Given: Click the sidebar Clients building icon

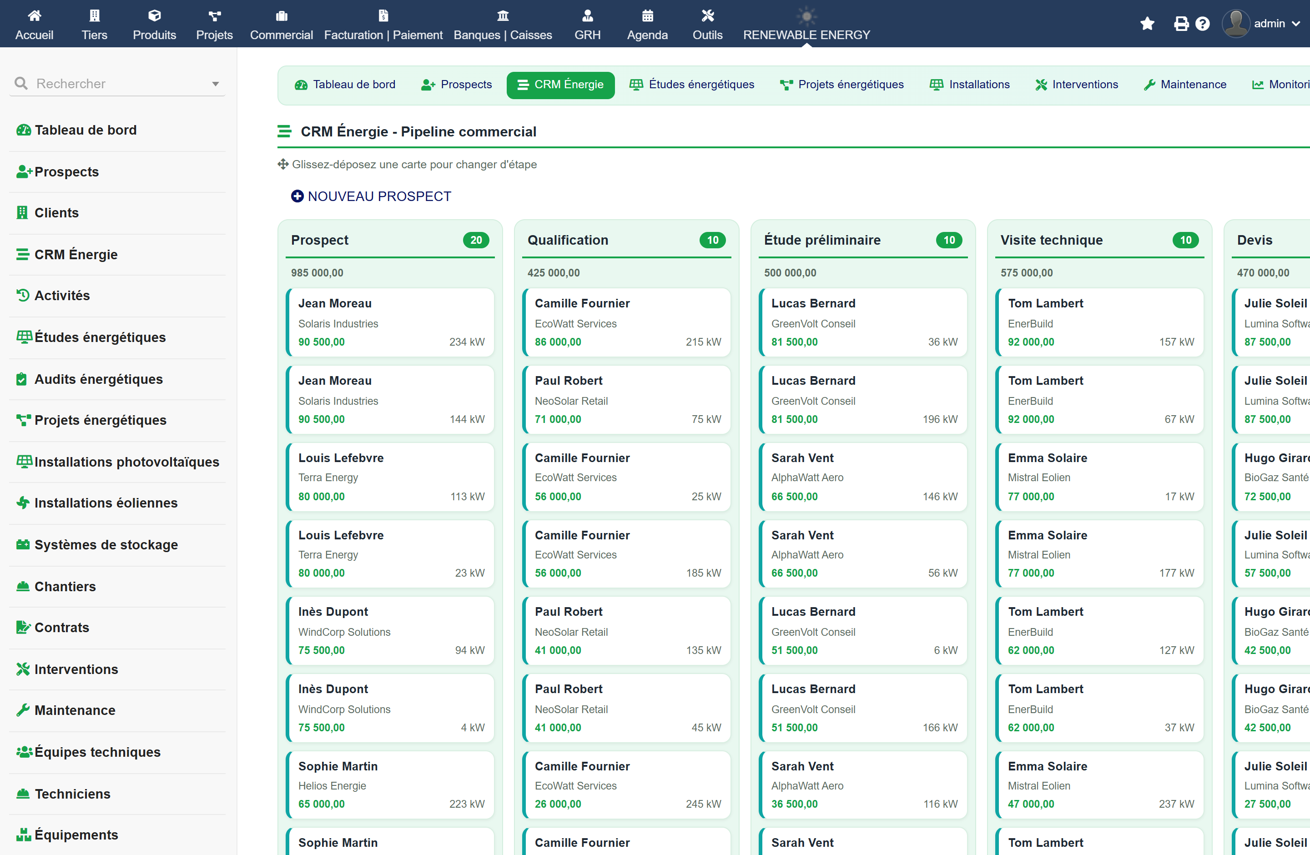Looking at the screenshot, I should click(22, 212).
